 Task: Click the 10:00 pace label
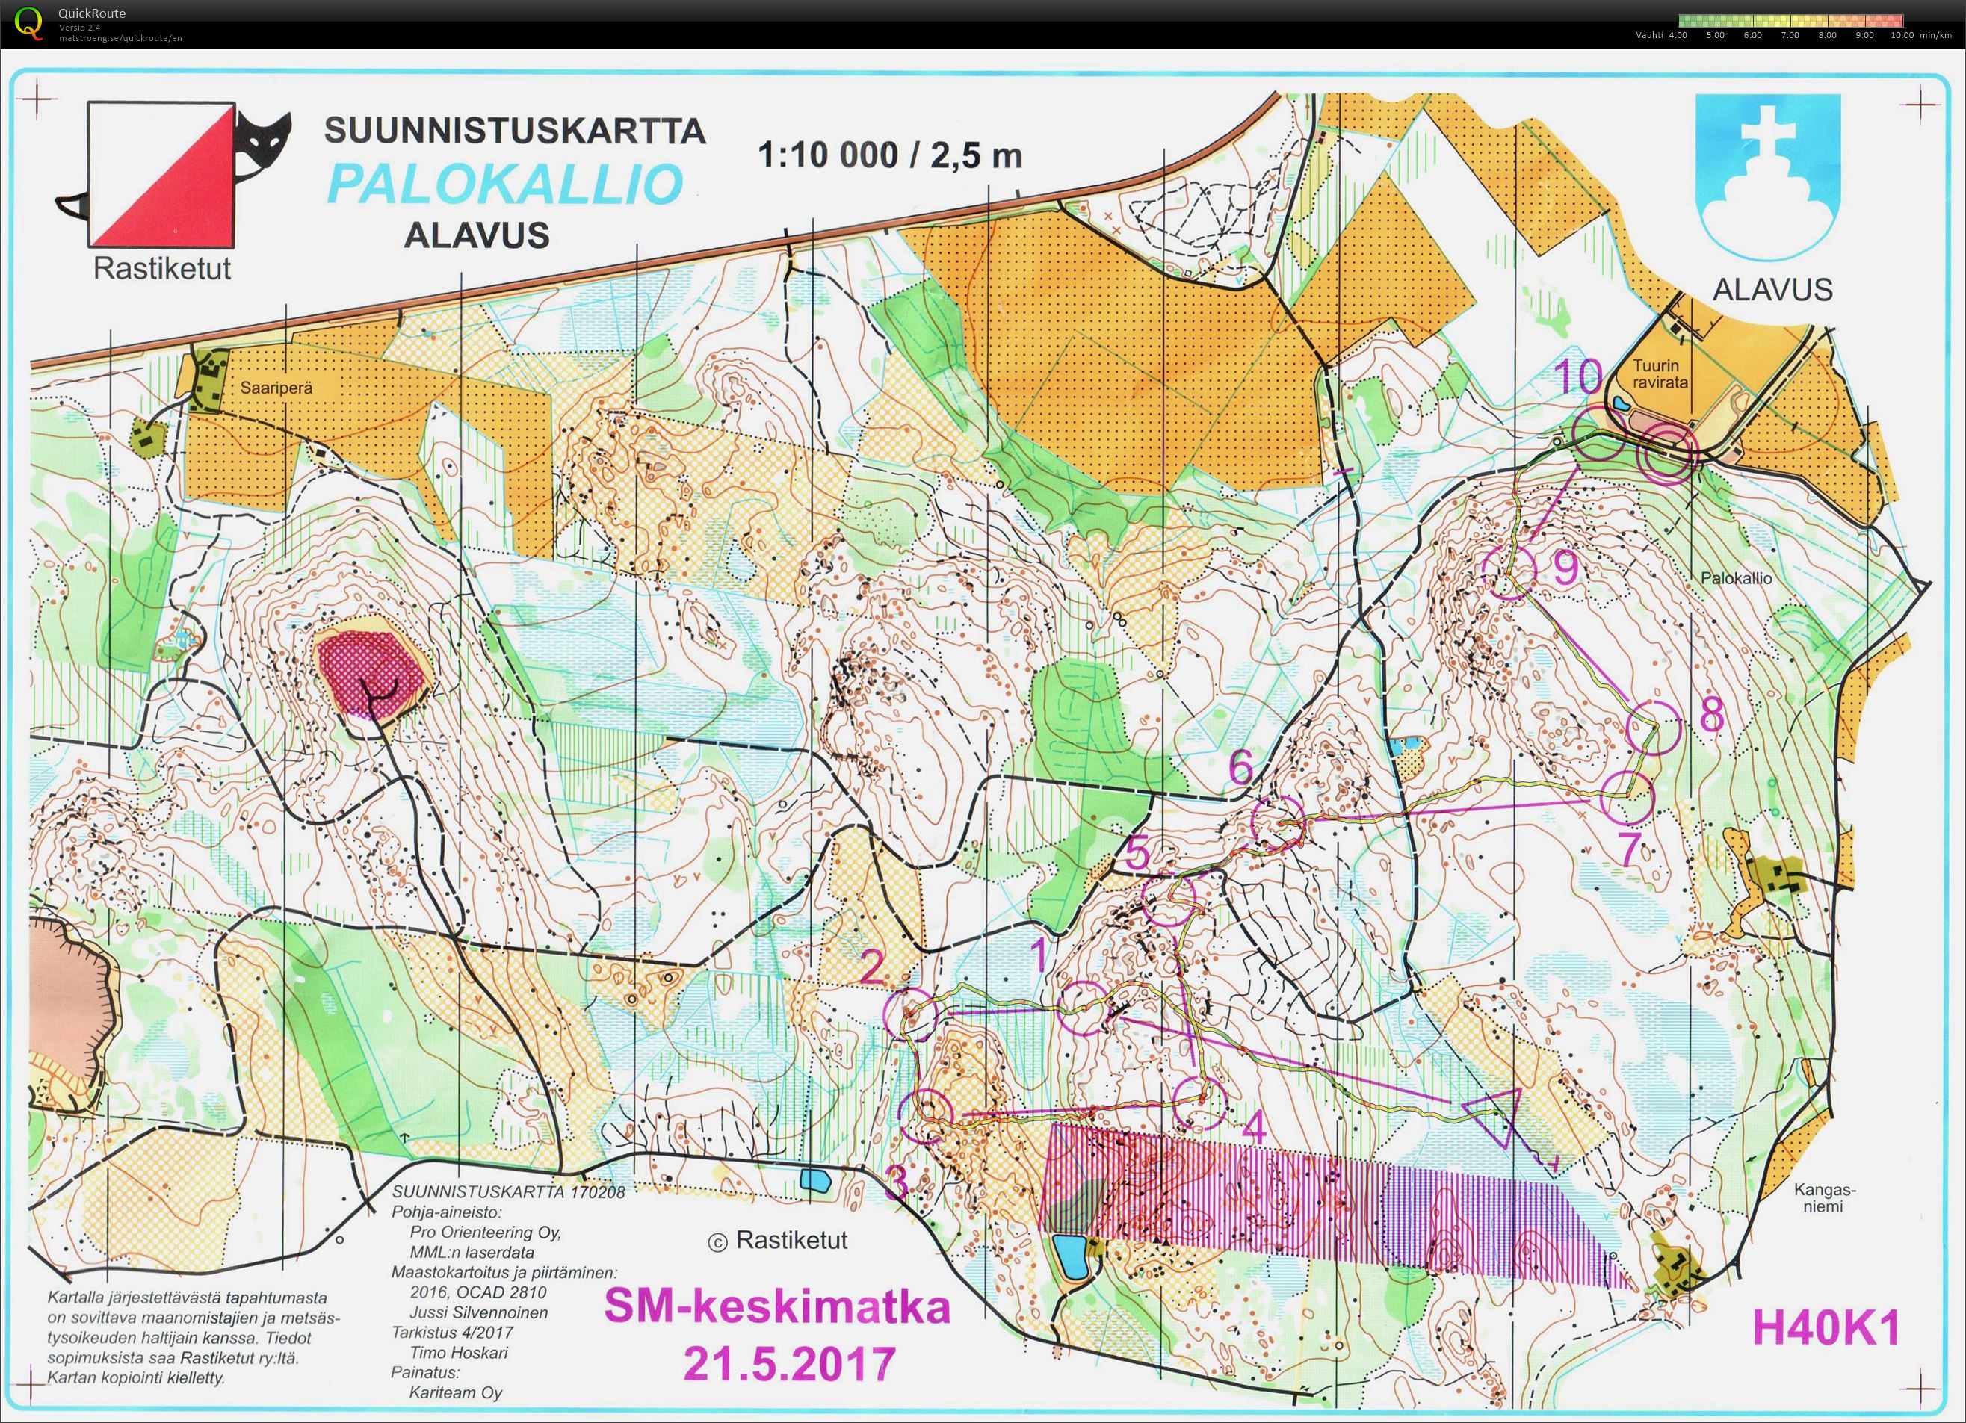coord(1902,36)
